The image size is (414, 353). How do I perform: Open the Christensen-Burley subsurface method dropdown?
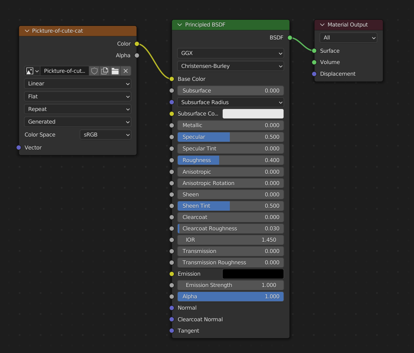230,66
